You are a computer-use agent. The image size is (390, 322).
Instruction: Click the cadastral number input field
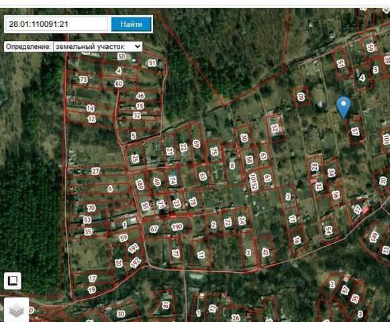click(x=56, y=24)
